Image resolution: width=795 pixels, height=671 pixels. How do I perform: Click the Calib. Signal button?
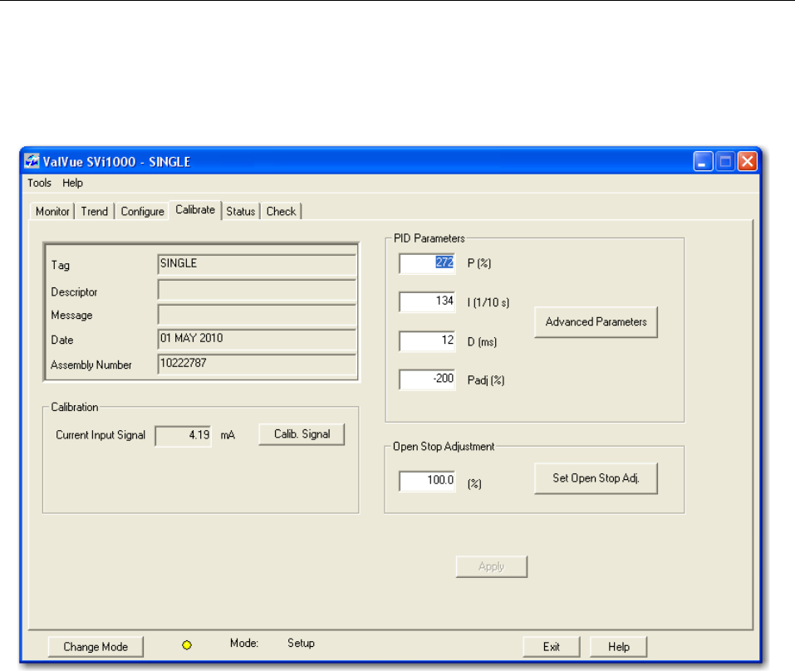302,434
